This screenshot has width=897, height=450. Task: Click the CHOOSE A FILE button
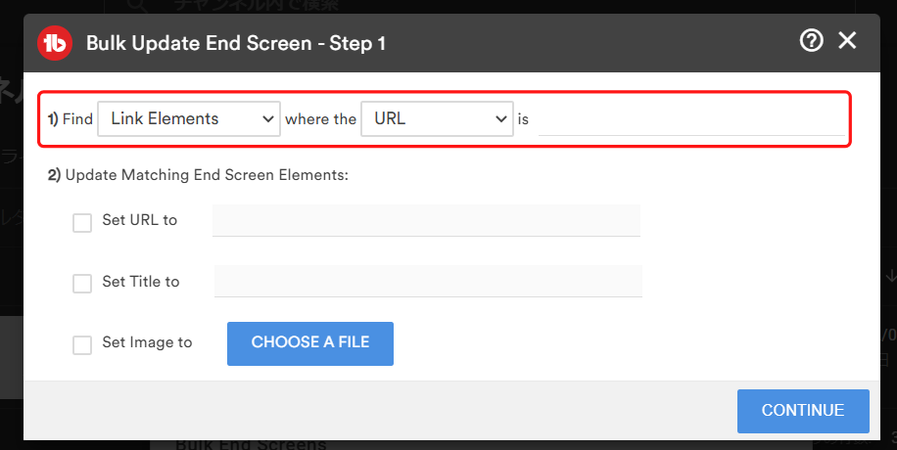[x=310, y=343]
